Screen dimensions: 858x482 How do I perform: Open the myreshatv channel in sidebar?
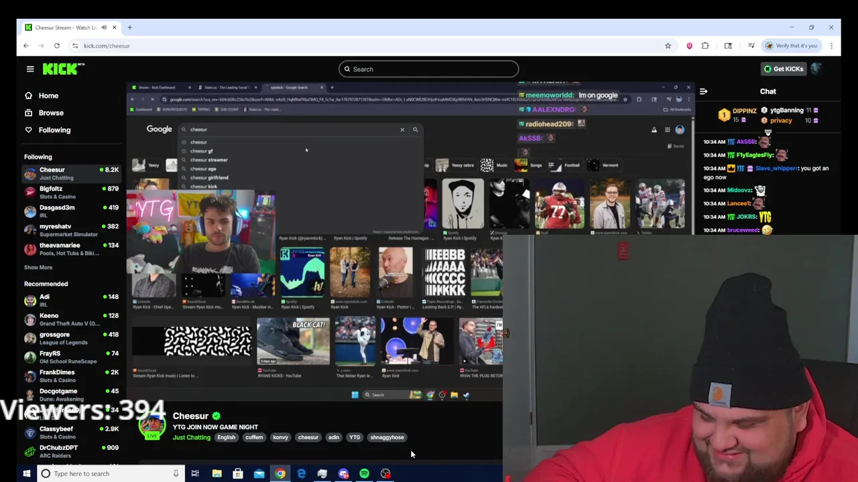click(x=71, y=230)
